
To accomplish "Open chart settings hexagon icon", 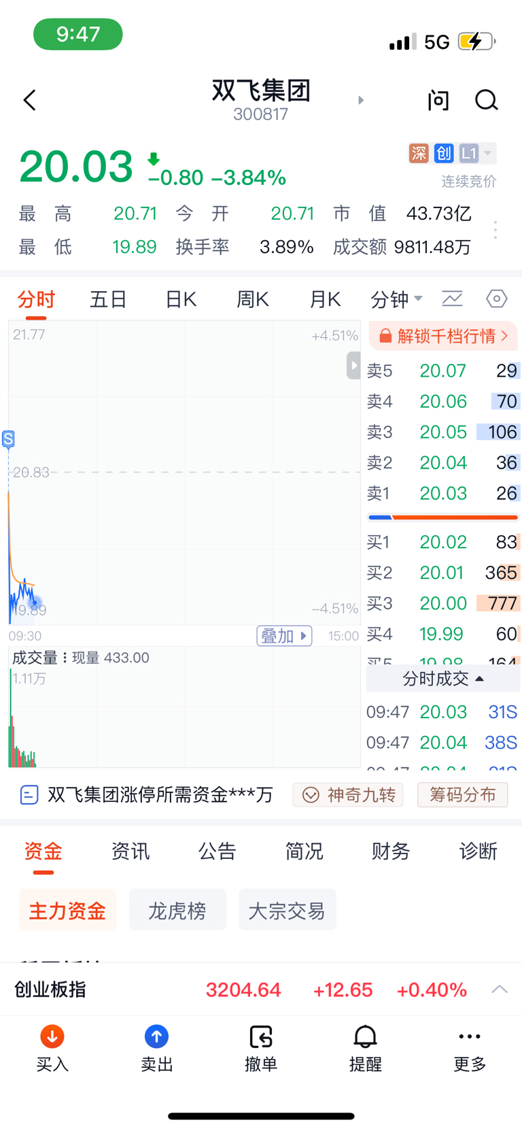I will [x=497, y=299].
